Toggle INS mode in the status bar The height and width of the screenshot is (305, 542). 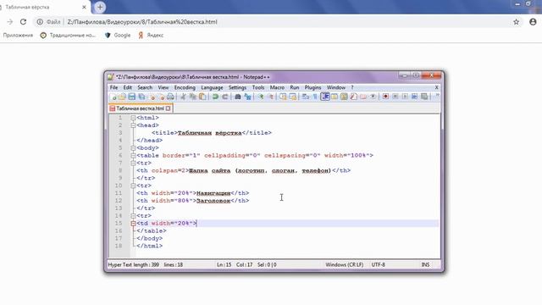[425, 264]
